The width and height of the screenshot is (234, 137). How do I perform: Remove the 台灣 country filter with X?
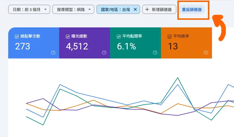click(x=135, y=9)
